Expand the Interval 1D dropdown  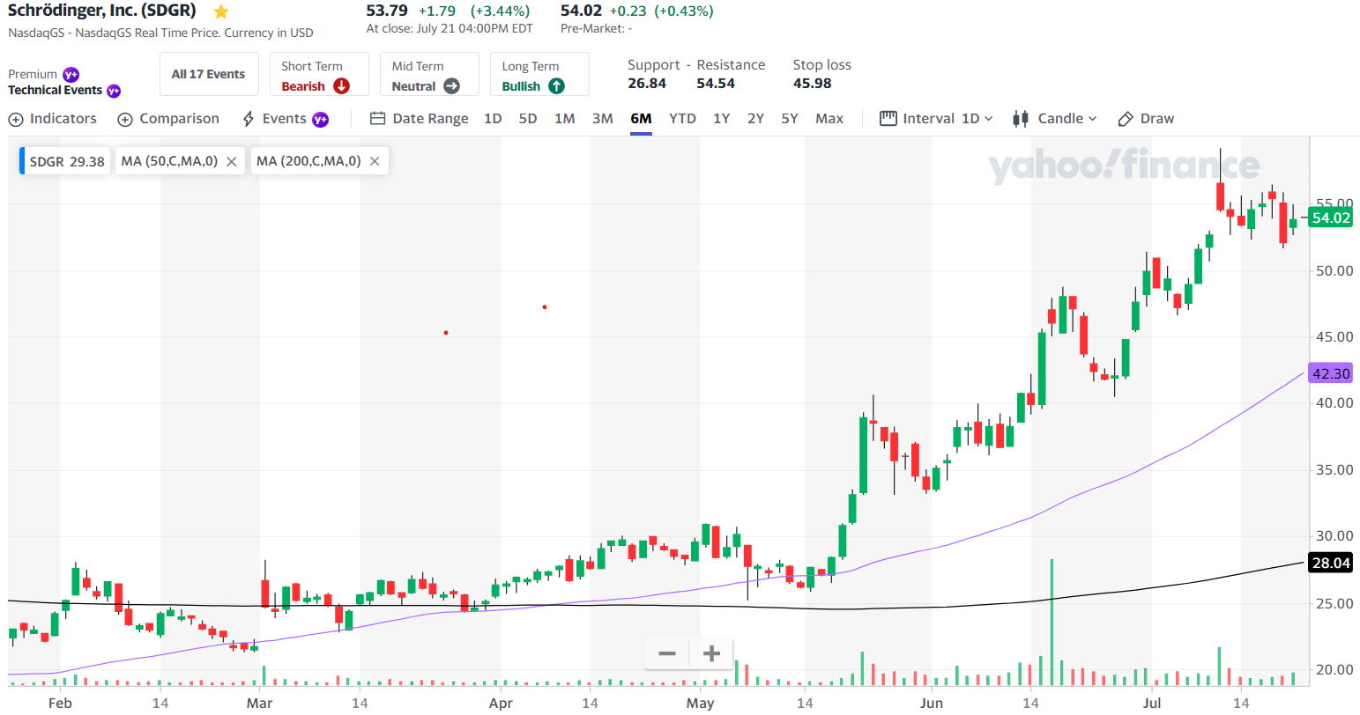pyautogui.click(x=937, y=119)
